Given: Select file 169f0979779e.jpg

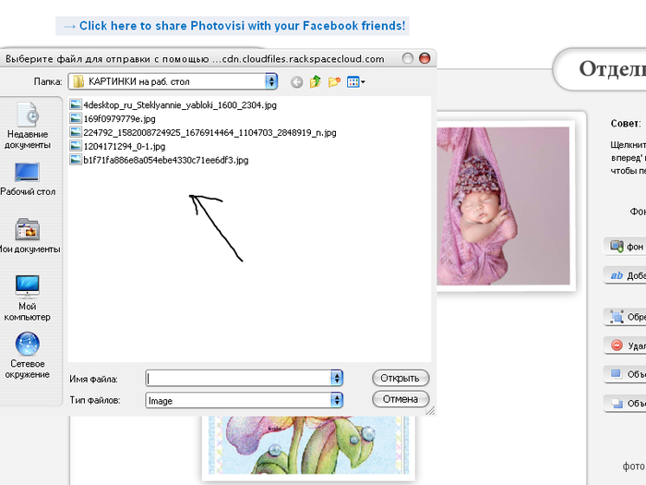Looking at the screenshot, I should 113,119.
